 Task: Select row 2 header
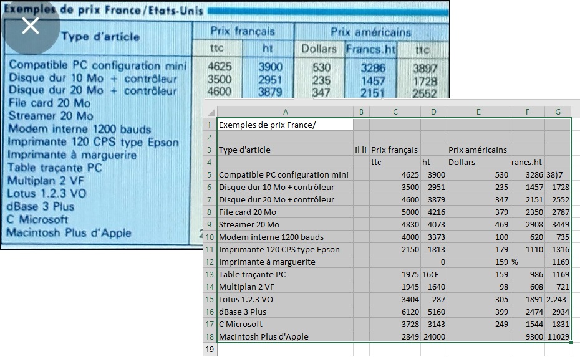210,138
